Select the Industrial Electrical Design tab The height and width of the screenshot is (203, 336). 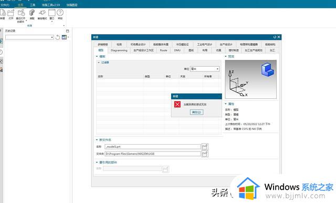coord(204,44)
